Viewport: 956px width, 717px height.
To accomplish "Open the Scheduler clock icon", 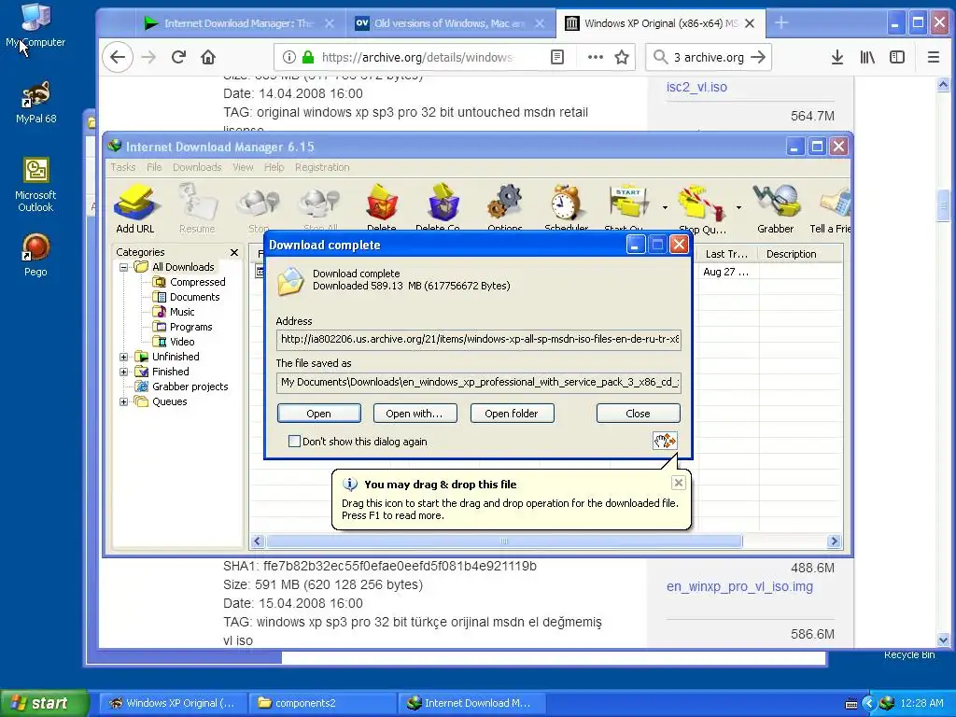I will tap(567, 208).
